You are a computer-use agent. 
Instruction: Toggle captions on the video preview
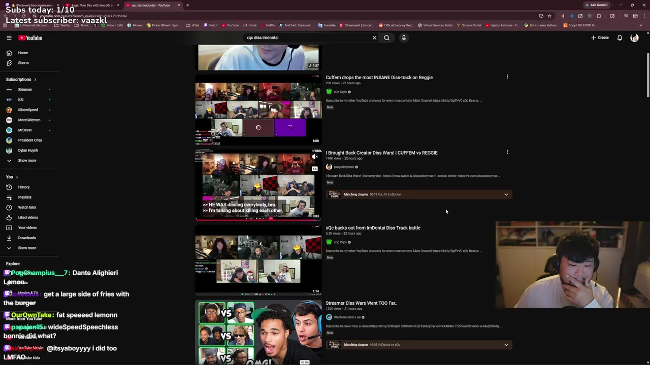[315, 168]
